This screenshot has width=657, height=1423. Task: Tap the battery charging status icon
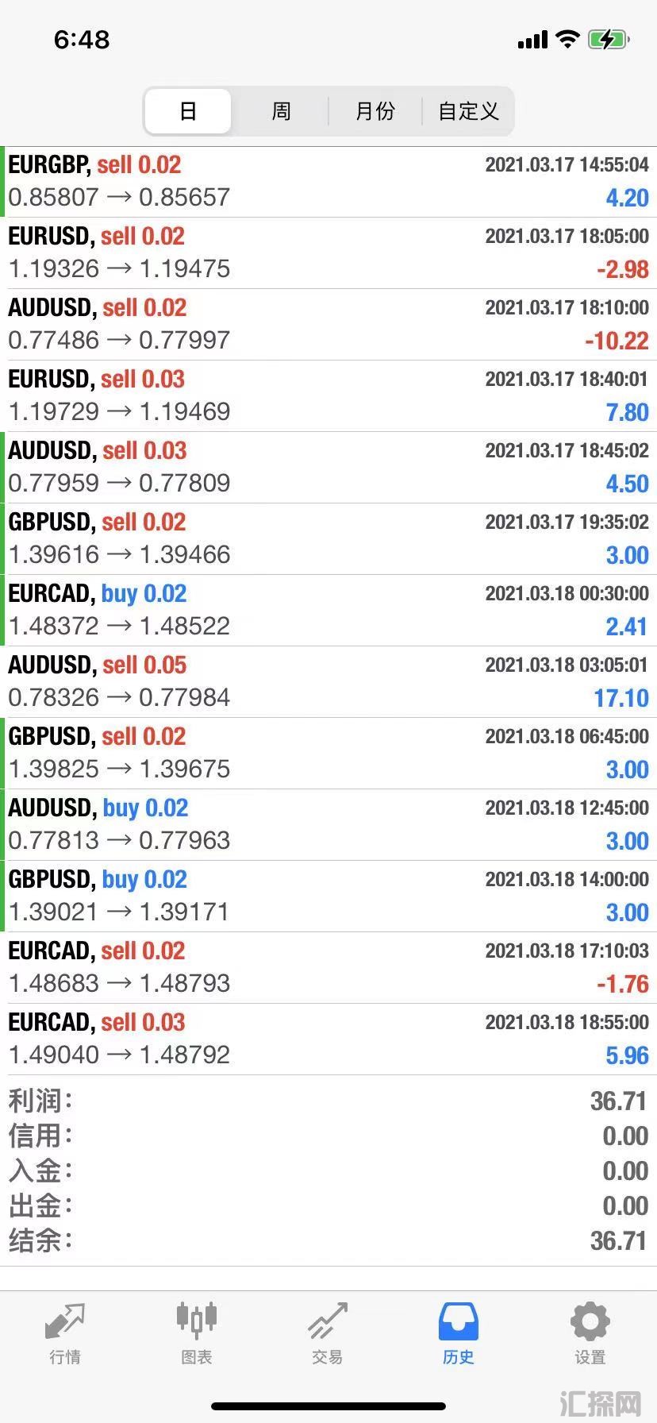(x=609, y=39)
